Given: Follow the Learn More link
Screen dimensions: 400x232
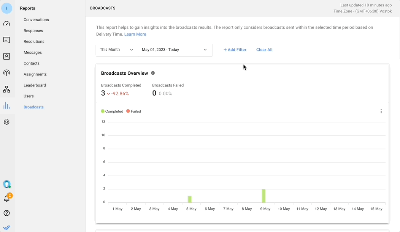Looking at the screenshot, I should coord(135,34).
